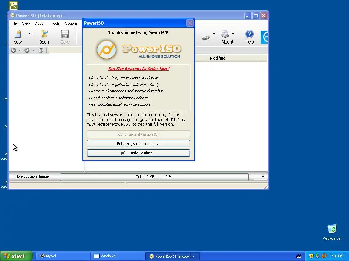Click the USB drive toolbar icon

tap(206, 38)
